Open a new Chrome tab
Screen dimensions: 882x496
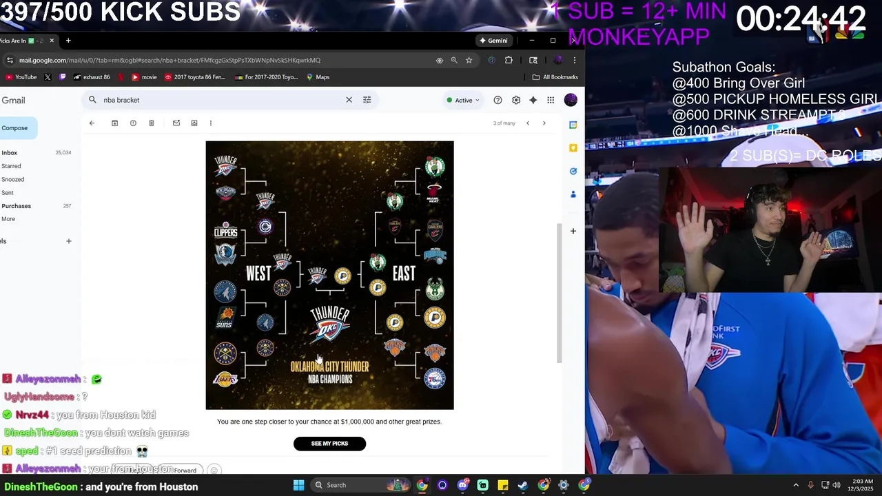click(68, 41)
